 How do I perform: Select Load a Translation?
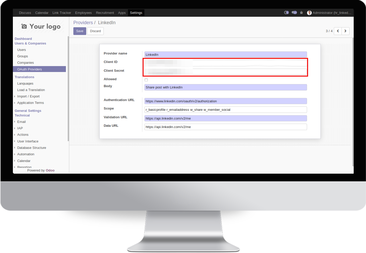[x=31, y=90]
